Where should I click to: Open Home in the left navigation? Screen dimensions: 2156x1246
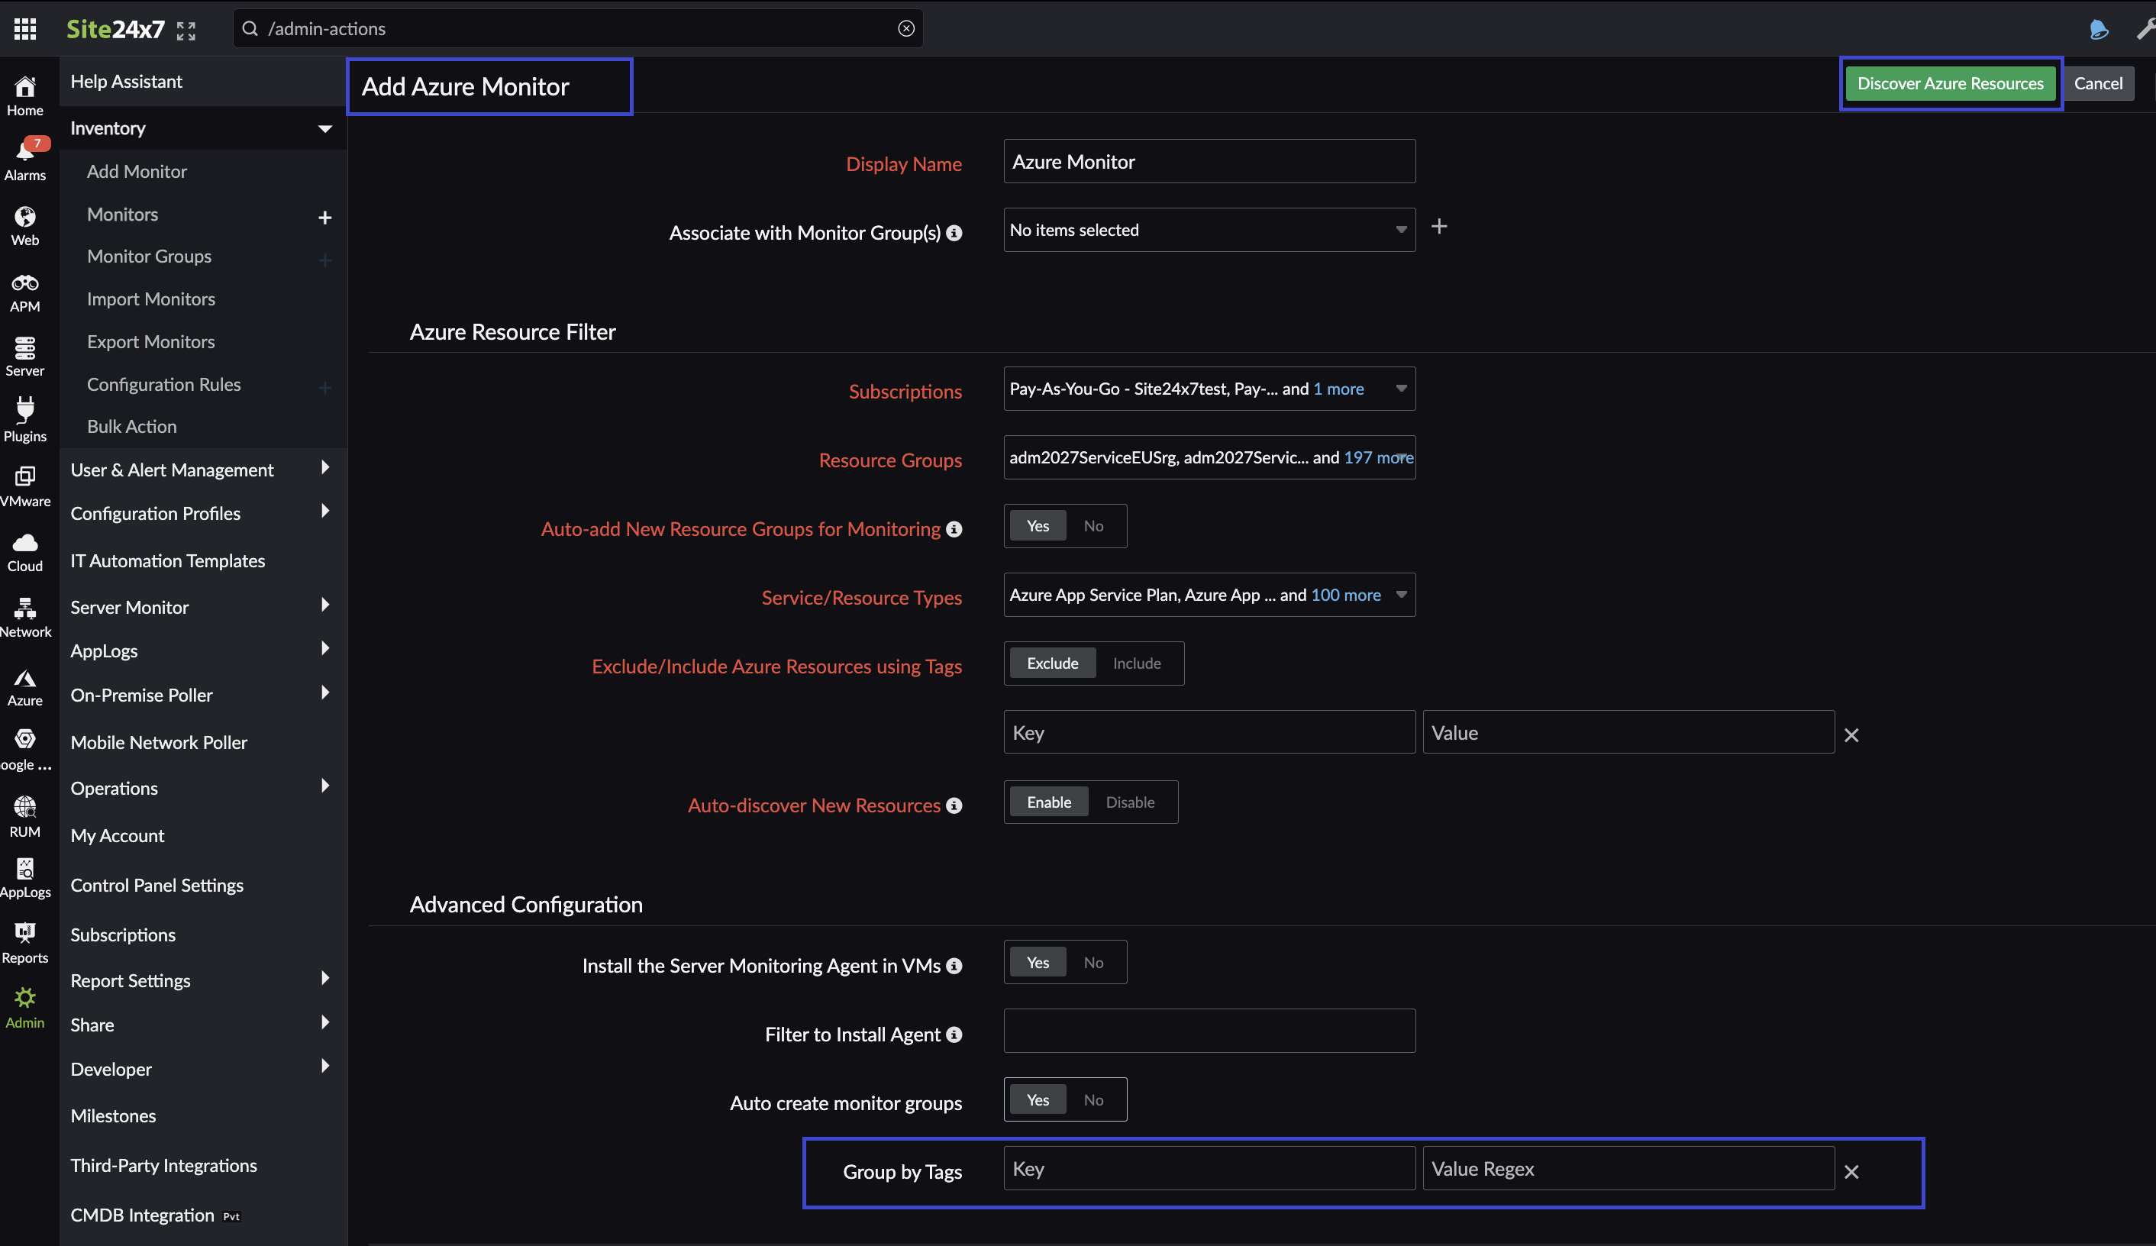tap(26, 95)
